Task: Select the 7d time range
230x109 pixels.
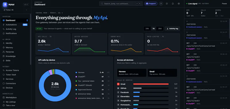Action: [x=154, y=29]
